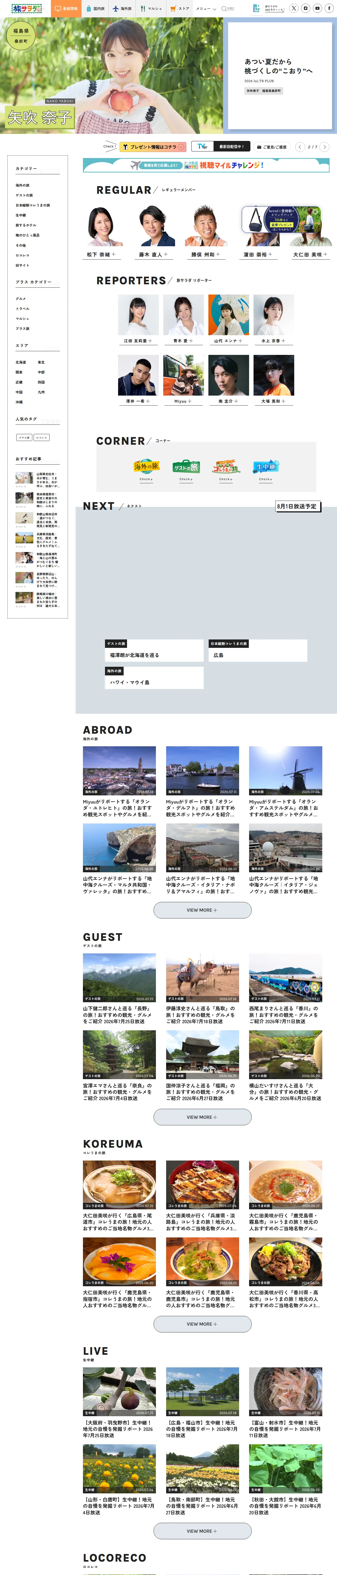Open 俺のひとっ風呂 in sidebar categories
Screen dimensions: 337x1575
click(28, 235)
